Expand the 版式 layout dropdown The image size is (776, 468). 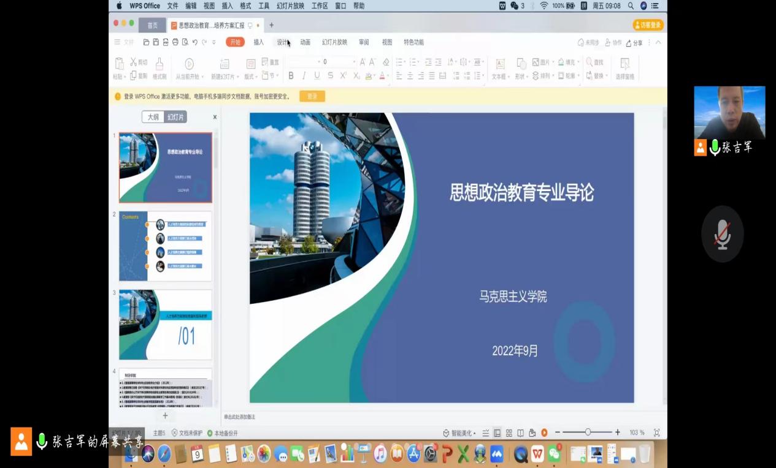[x=250, y=77]
